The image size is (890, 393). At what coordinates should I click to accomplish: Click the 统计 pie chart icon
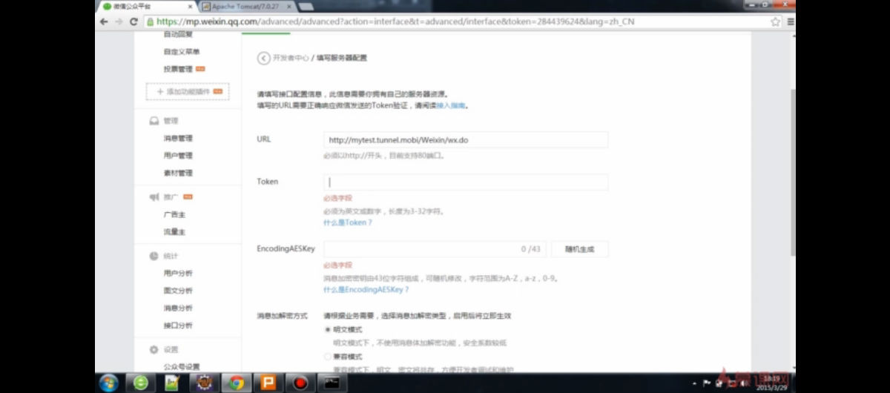pyautogui.click(x=154, y=256)
